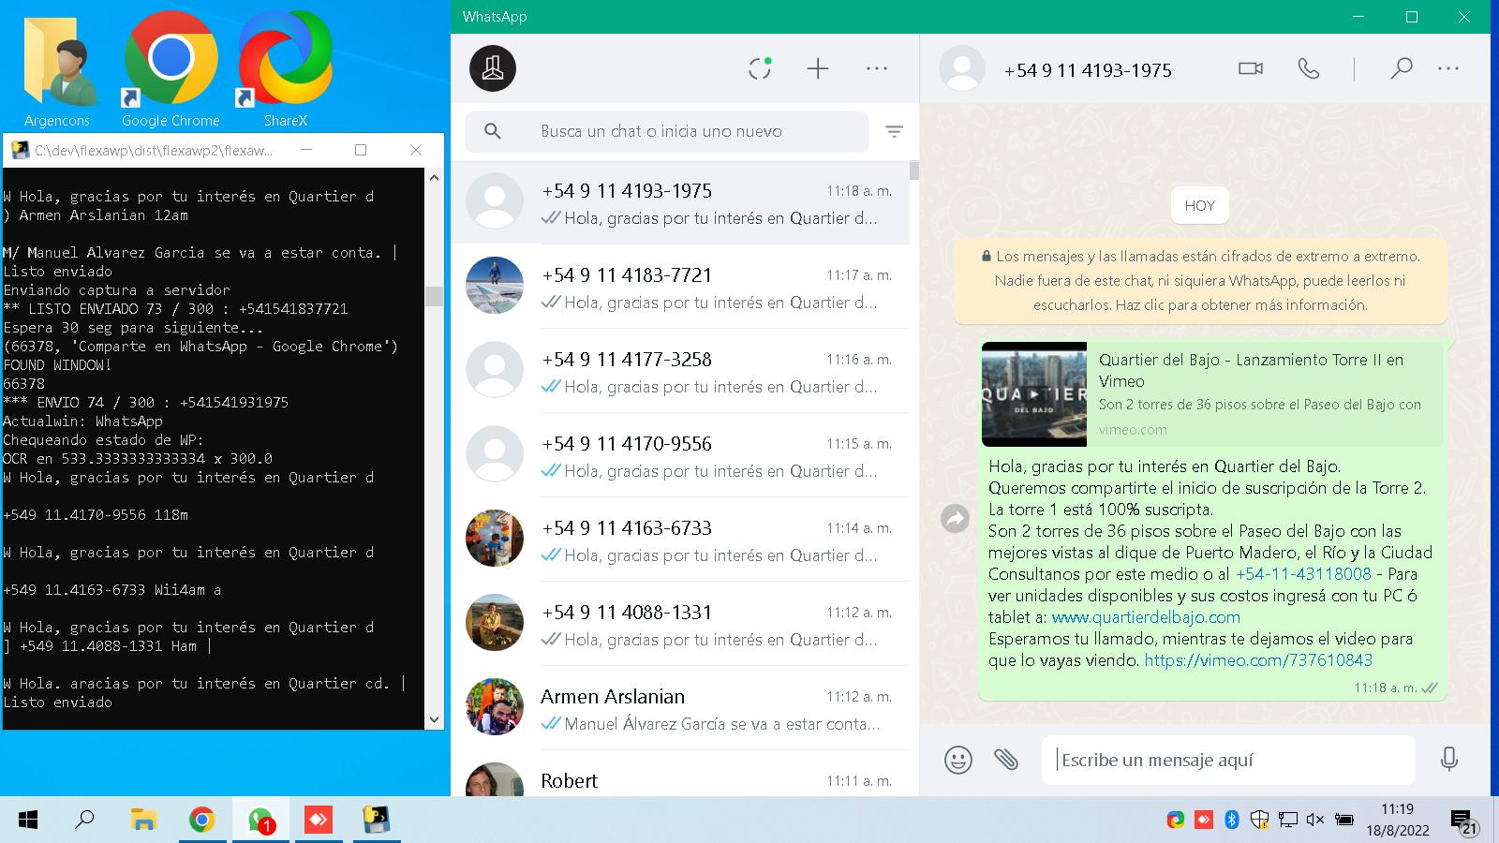Click the console window title bar icon

tap(20, 150)
